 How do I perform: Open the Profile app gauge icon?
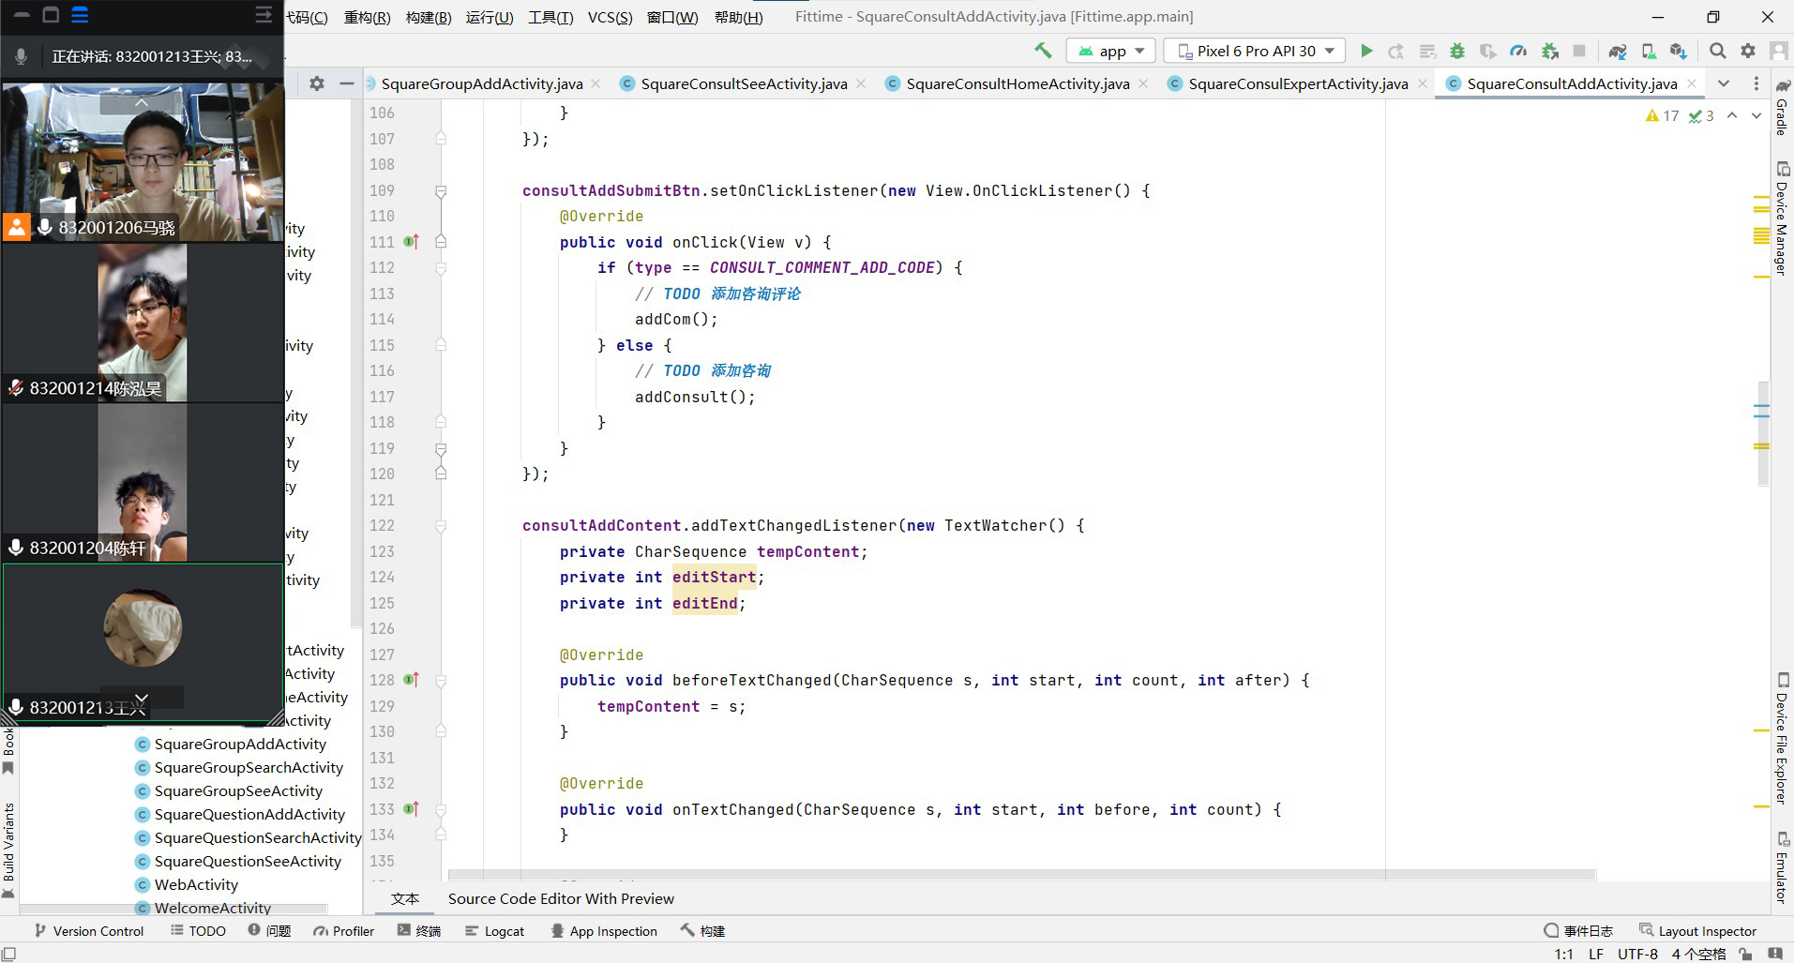1518,51
